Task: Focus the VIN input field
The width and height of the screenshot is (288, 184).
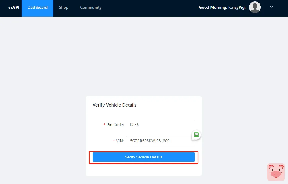Action: pos(158,141)
